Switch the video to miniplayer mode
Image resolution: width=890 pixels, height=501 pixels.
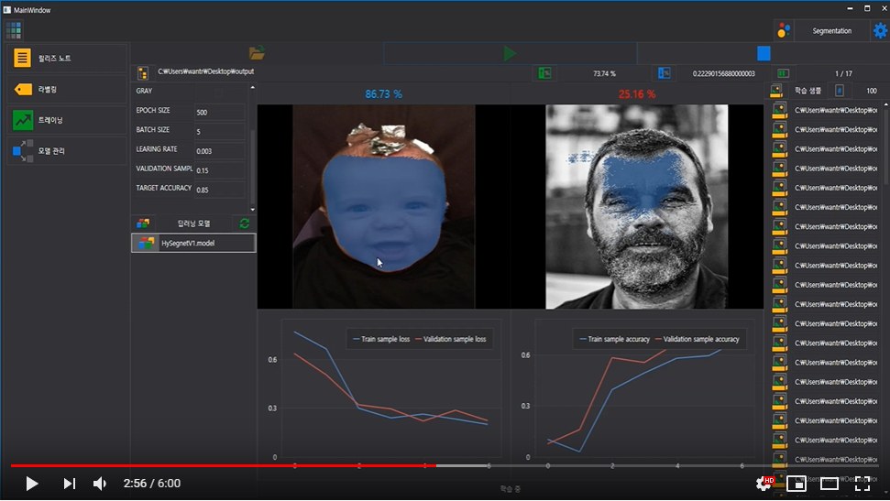pyautogui.click(x=797, y=484)
